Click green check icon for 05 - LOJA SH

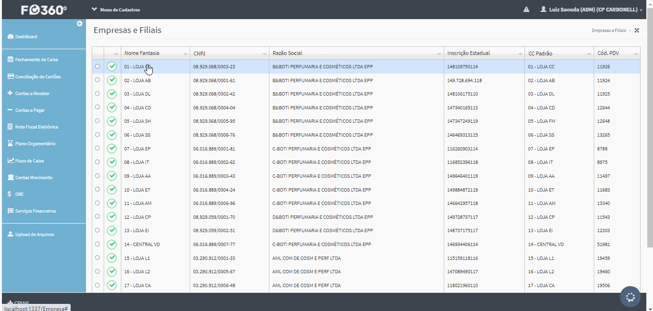(112, 121)
